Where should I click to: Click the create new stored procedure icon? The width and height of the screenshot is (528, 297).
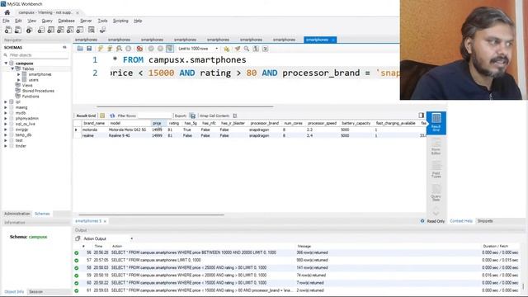tap(70, 30)
